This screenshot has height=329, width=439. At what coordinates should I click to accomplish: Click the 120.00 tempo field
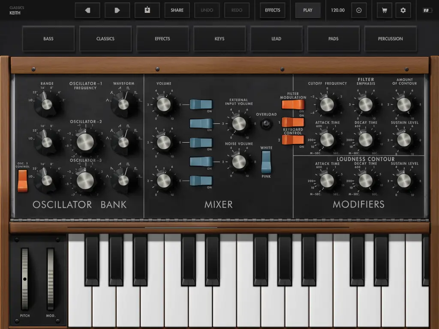click(x=338, y=10)
